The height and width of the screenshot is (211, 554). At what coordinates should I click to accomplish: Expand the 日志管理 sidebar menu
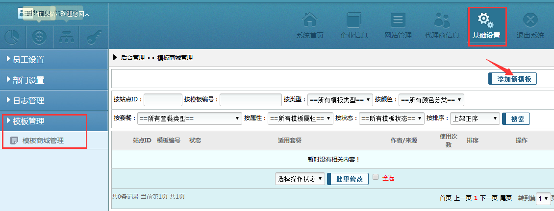[54, 101]
